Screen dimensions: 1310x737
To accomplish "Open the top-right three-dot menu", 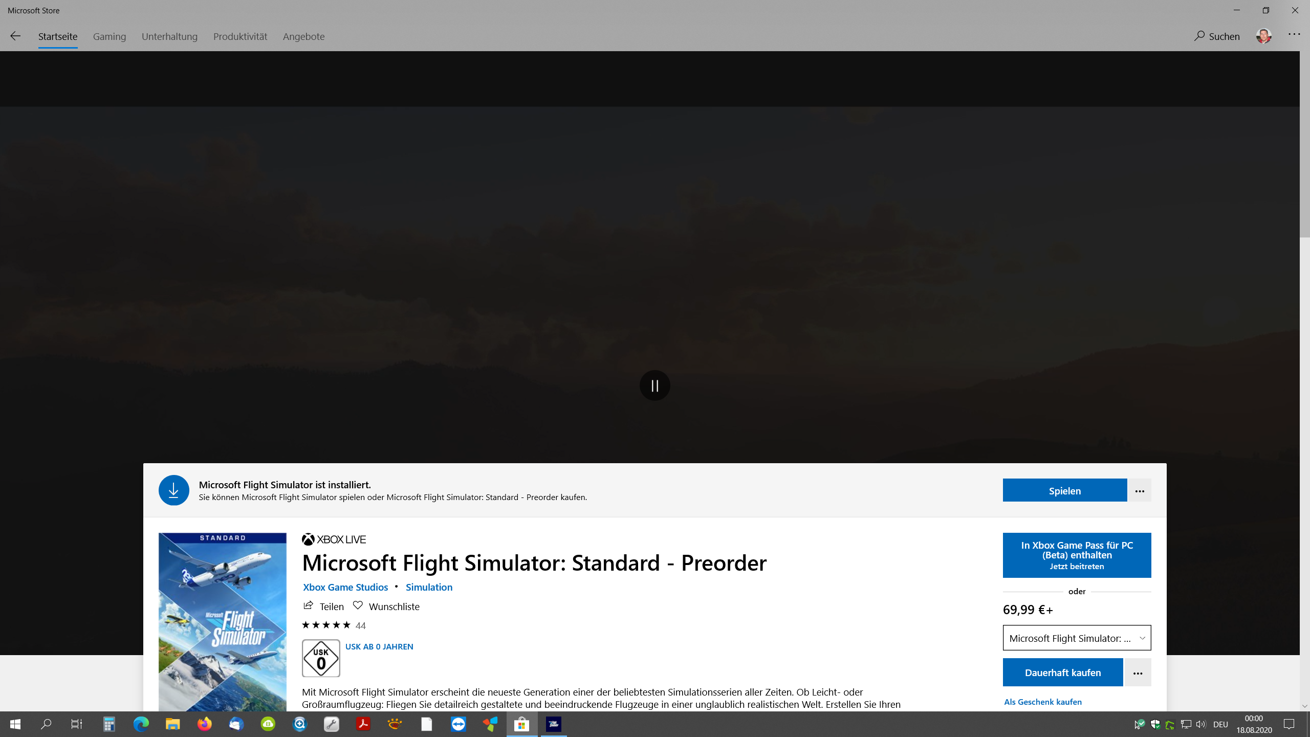I will coord(1294,34).
